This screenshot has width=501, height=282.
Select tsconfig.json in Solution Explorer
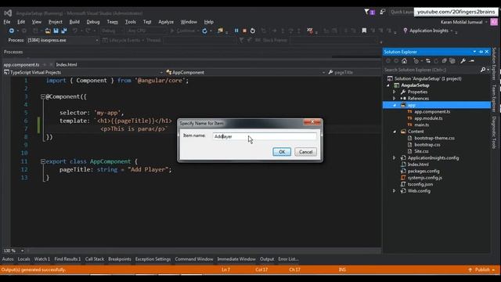[x=420, y=185]
